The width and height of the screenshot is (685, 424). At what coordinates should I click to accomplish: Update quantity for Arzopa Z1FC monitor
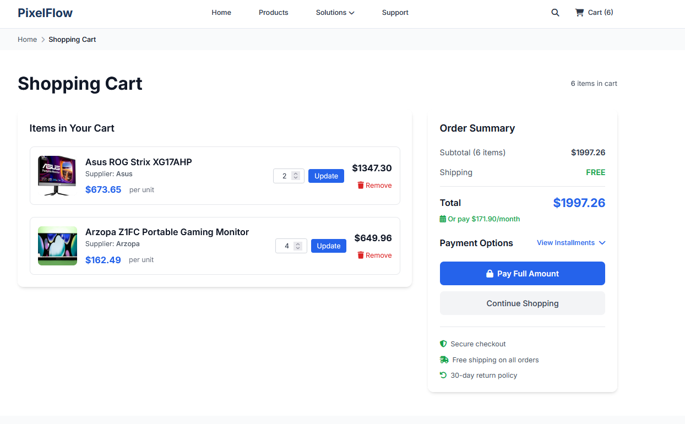pyautogui.click(x=329, y=246)
